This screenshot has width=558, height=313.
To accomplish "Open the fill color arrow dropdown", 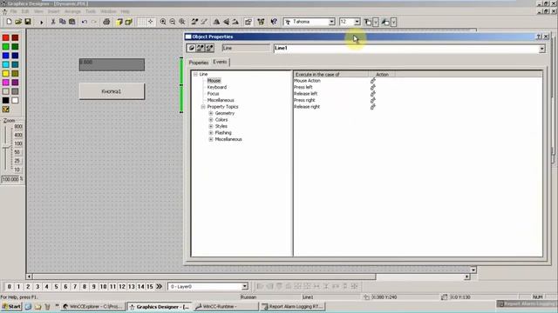I will (393, 23).
